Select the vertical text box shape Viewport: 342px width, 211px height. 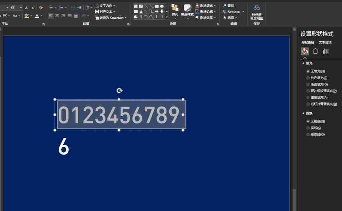141,6
